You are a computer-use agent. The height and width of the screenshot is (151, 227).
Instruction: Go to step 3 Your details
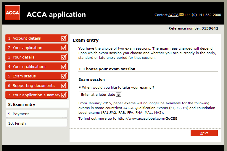pyautogui.click(x=36, y=57)
